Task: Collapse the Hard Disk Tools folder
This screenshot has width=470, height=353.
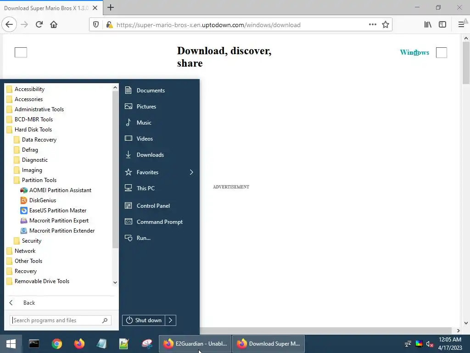Action: pos(29,129)
